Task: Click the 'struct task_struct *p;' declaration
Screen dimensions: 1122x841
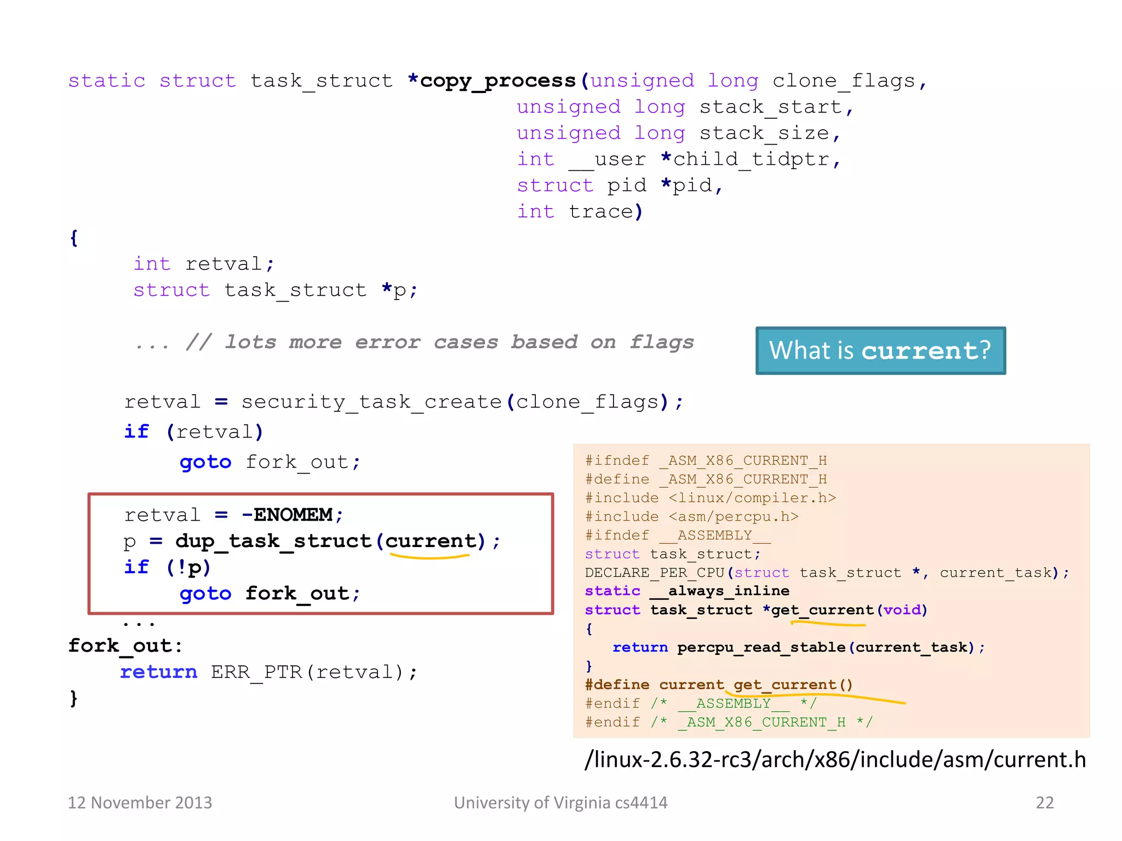Action: pyautogui.click(x=276, y=290)
